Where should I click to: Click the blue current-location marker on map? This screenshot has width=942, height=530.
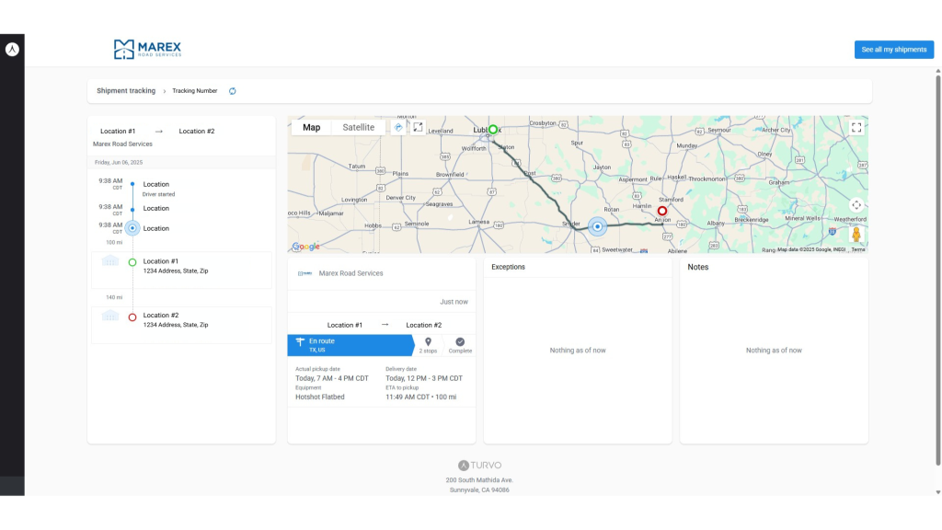(x=597, y=226)
